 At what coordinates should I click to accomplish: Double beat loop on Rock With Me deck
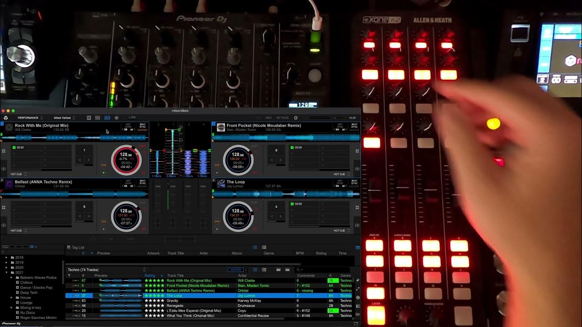[88, 160]
